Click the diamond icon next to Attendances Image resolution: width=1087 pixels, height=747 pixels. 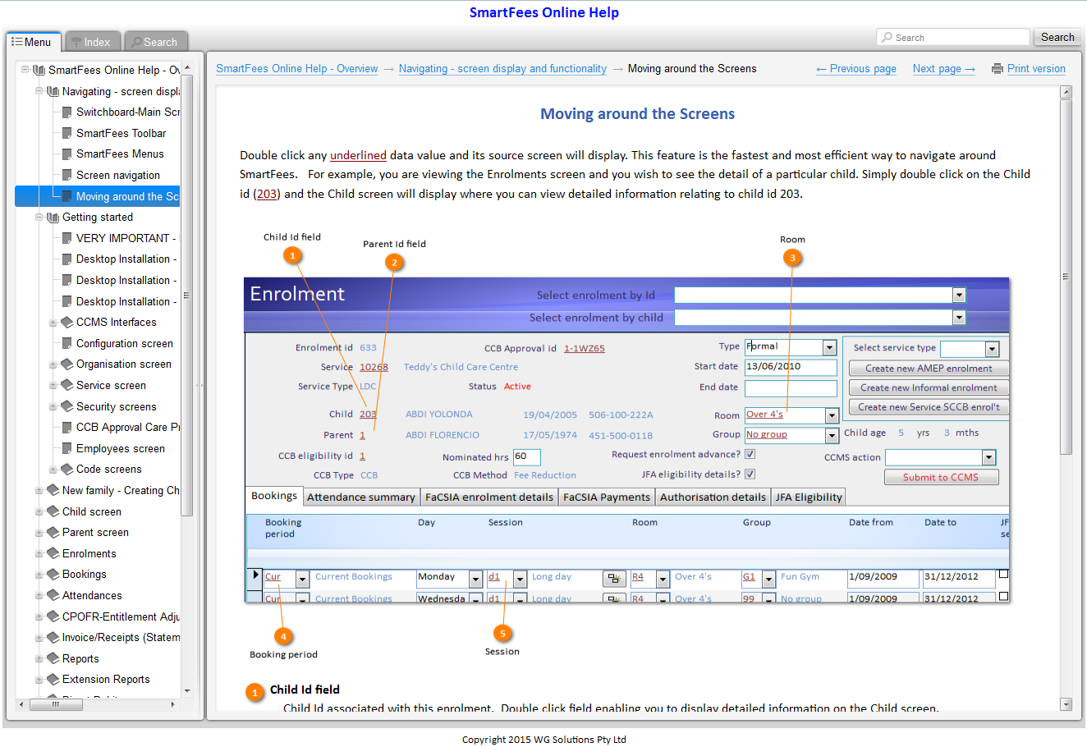[x=53, y=595]
